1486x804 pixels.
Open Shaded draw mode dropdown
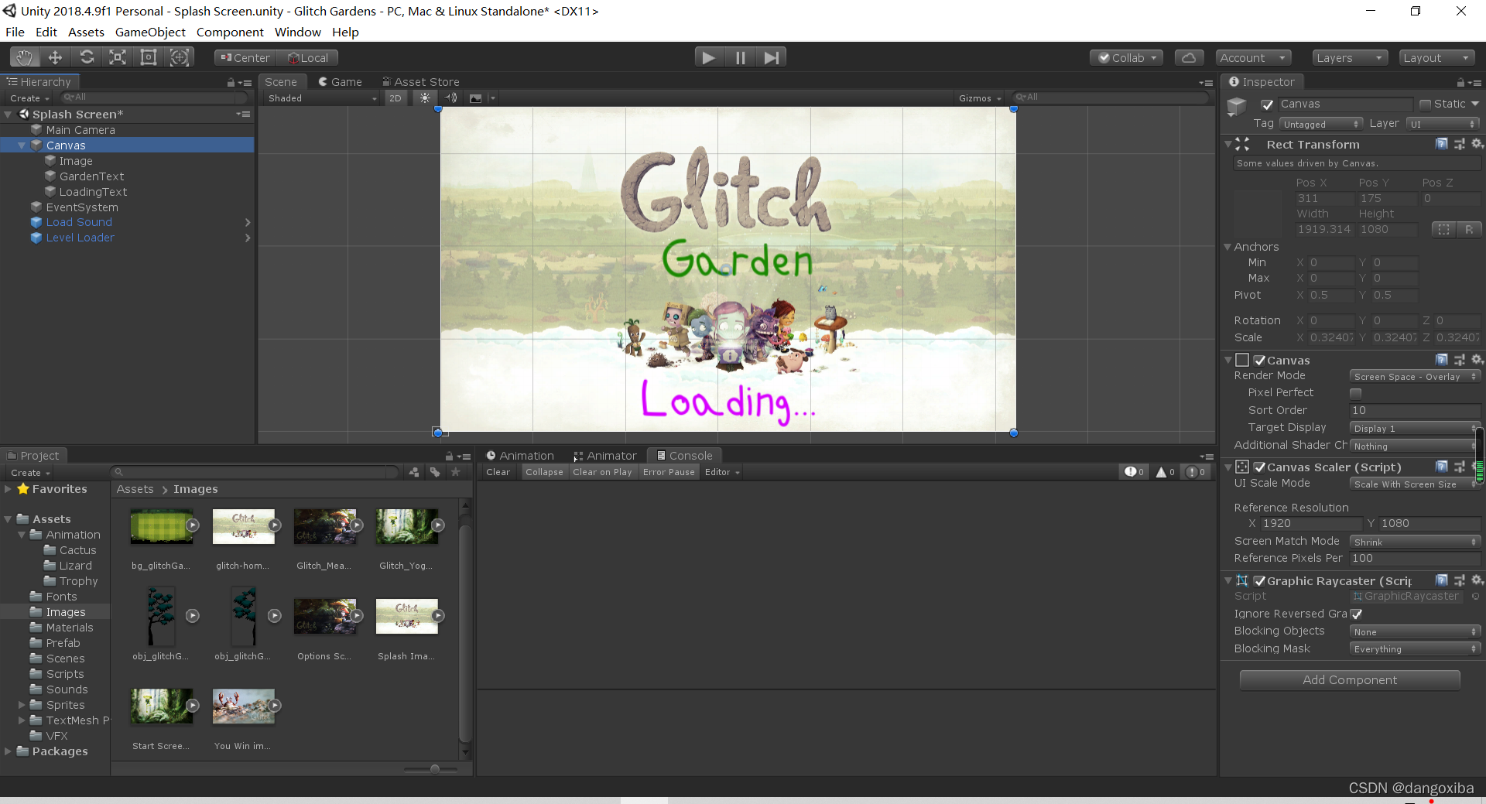(x=321, y=98)
